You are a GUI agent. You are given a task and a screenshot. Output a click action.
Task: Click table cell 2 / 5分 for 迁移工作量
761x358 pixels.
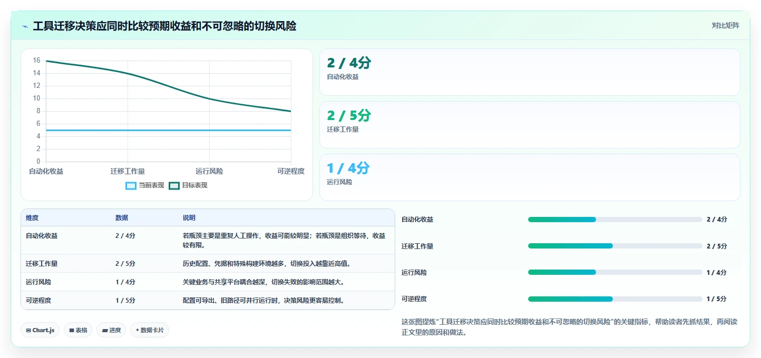[125, 264]
